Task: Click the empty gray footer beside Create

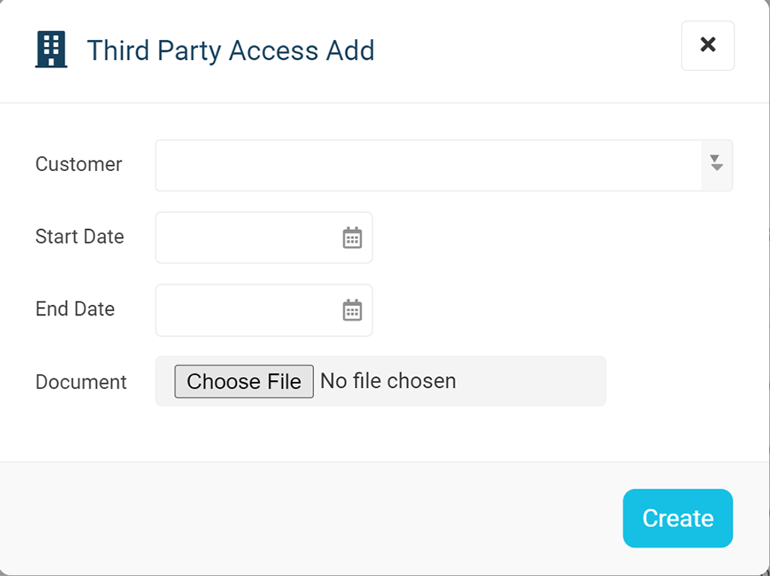Action: coord(310,518)
